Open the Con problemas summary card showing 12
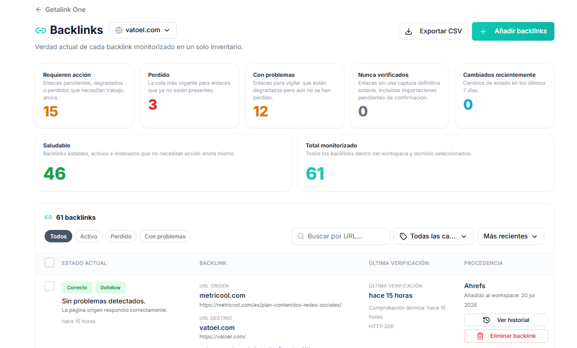The height and width of the screenshot is (348, 577). tap(295, 95)
